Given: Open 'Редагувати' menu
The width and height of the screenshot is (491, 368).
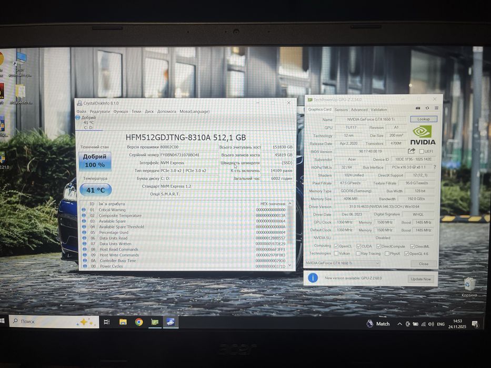Looking at the screenshot, I should 99,111.
